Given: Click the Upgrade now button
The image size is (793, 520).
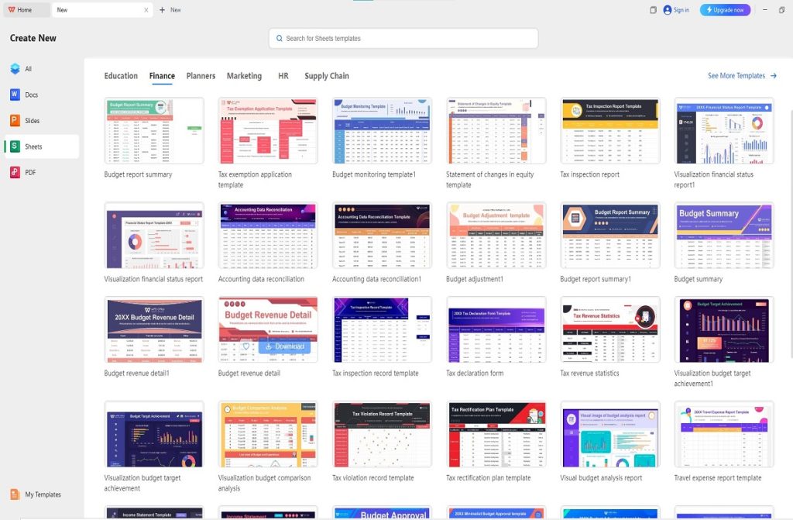Looking at the screenshot, I should point(725,10).
